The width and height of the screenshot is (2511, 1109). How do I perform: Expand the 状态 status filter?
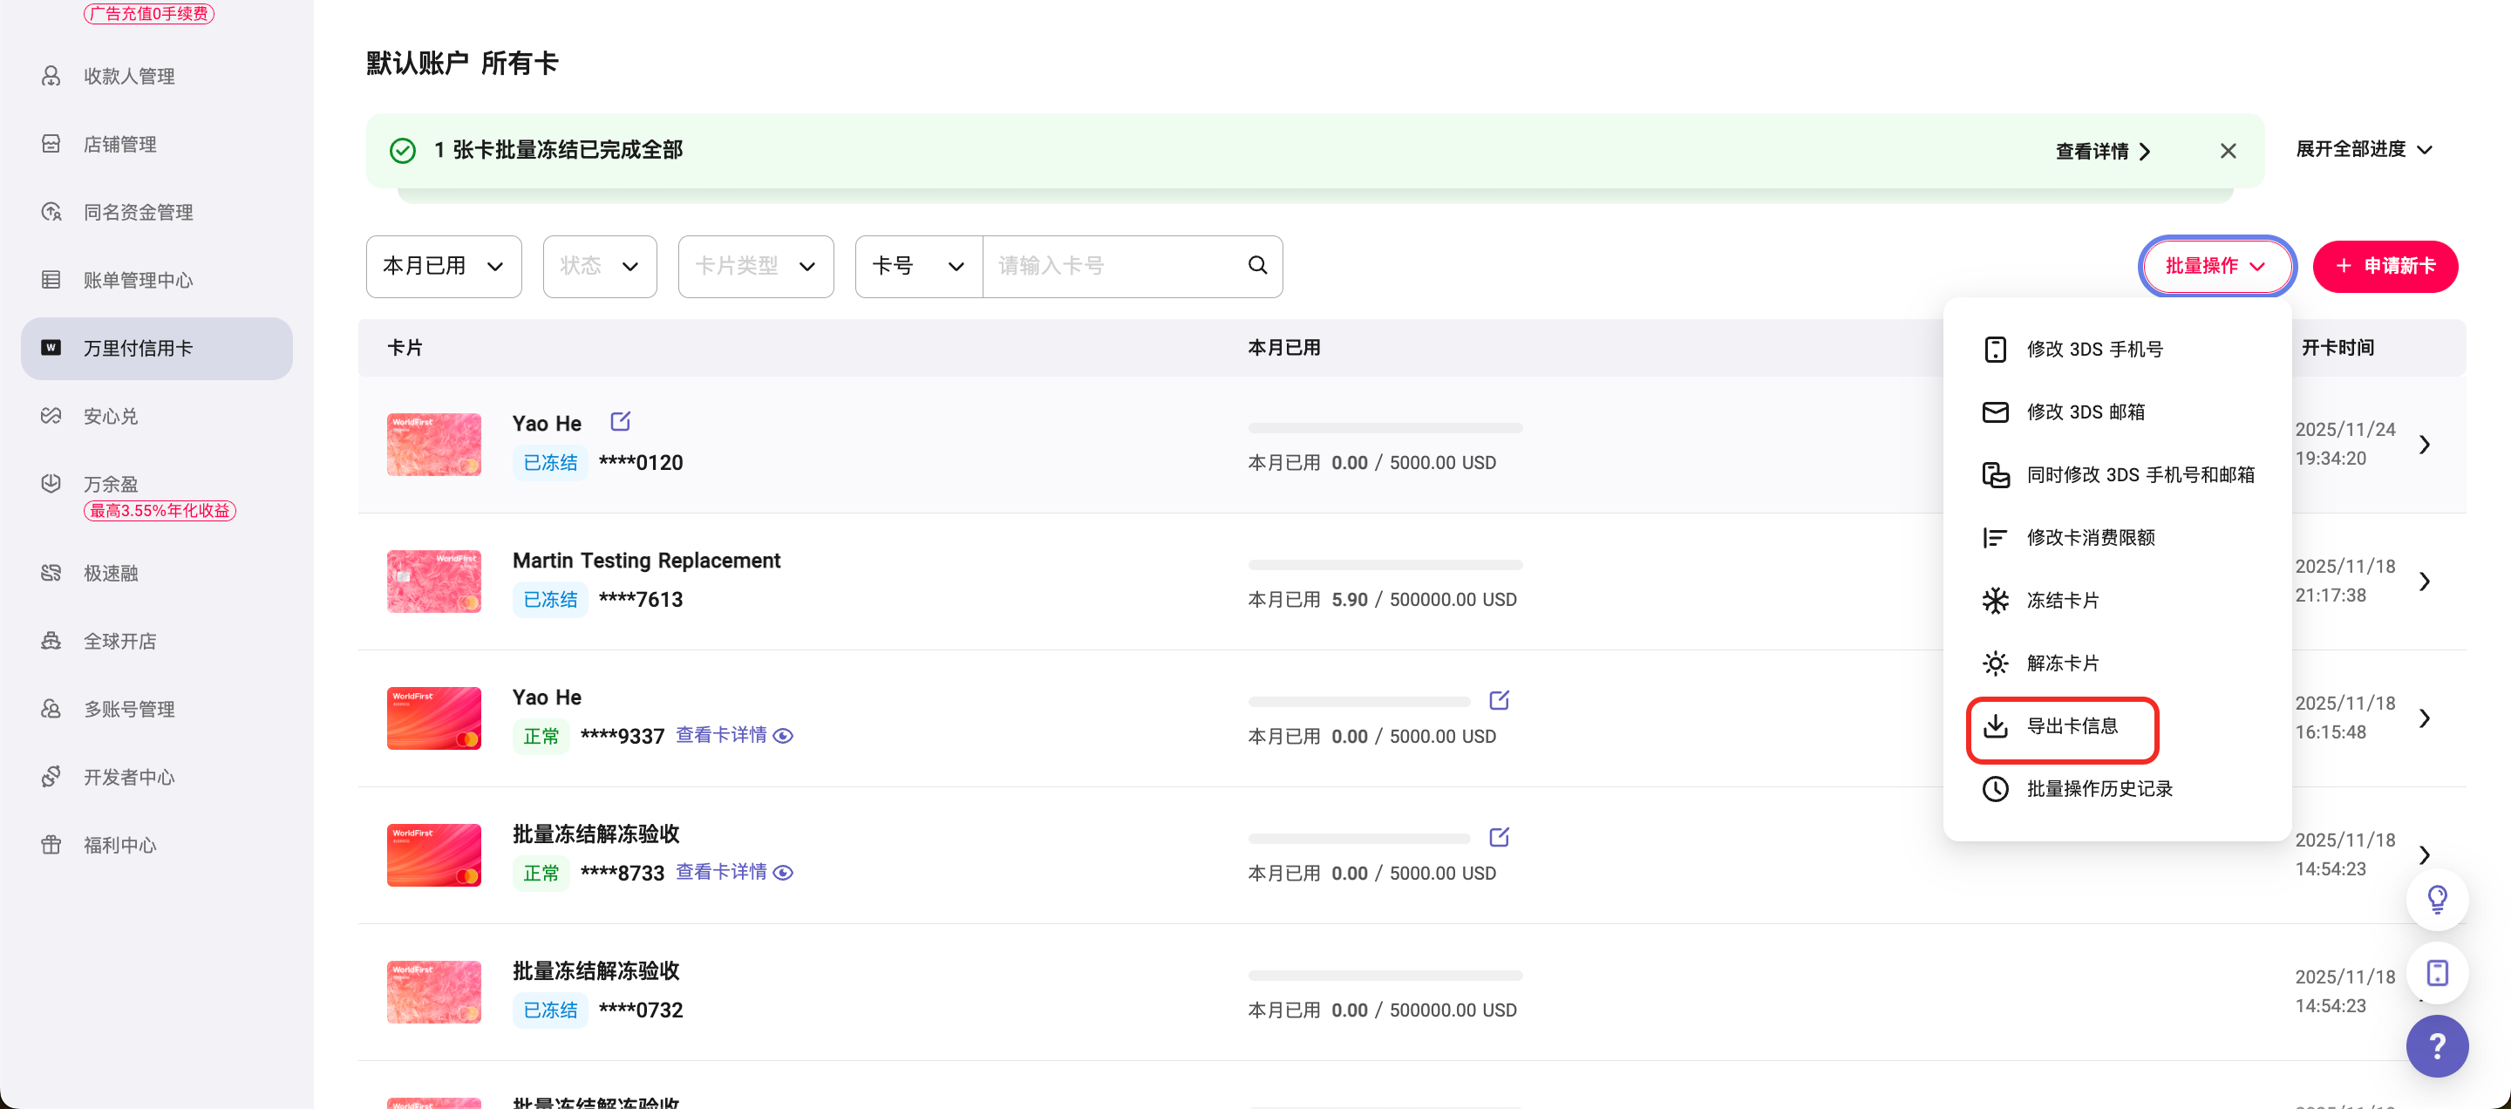point(600,266)
